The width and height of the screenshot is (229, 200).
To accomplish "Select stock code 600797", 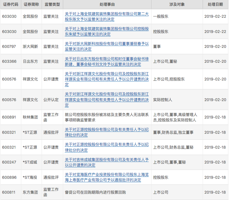I will [x=9, y=47].
